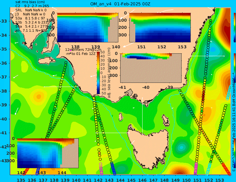The width and height of the screenshot is (236, 182).
Task: Click the white section line near latitude -37.7
Action: coord(61,87)
